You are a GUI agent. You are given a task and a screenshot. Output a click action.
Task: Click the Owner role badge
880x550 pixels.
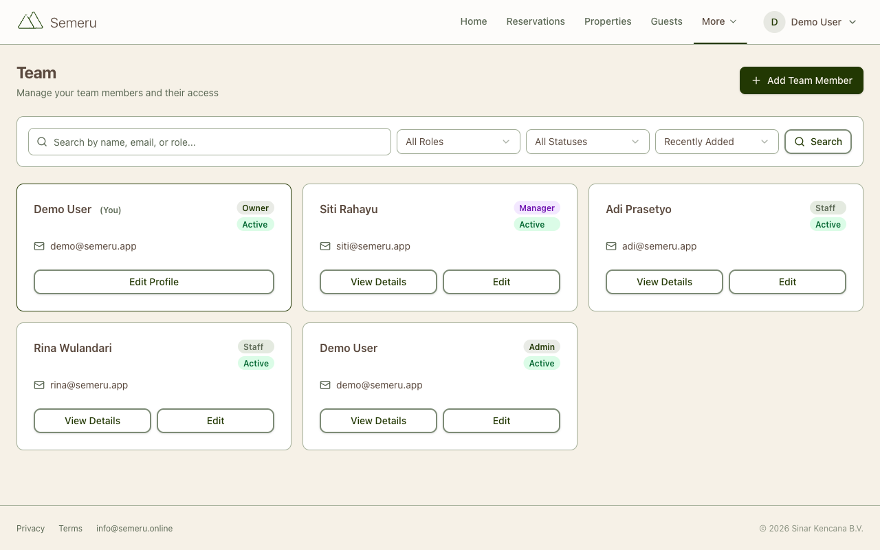(x=255, y=208)
